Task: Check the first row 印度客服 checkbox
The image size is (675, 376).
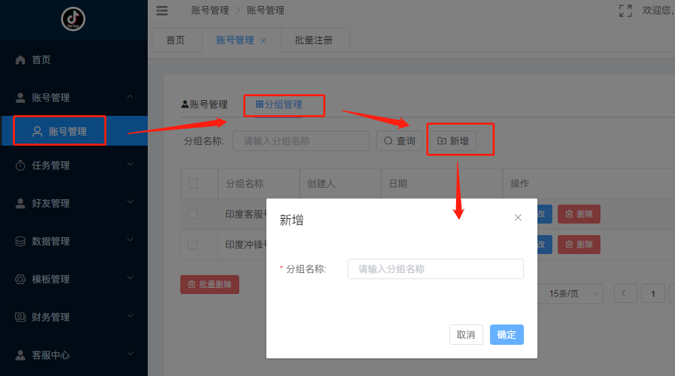Action: point(193,214)
